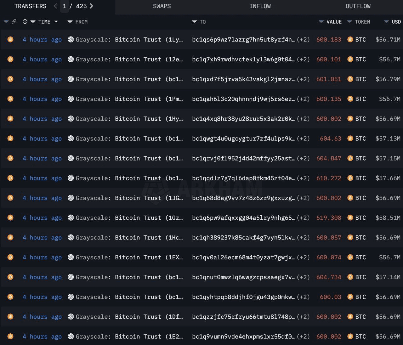Click USD amount $57.13M
Screen dimensions: 403x345
pyautogui.click(x=388, y=139)
